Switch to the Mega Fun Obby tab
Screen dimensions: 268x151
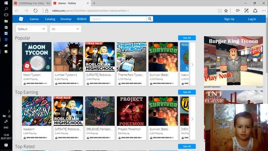(32, 3)
